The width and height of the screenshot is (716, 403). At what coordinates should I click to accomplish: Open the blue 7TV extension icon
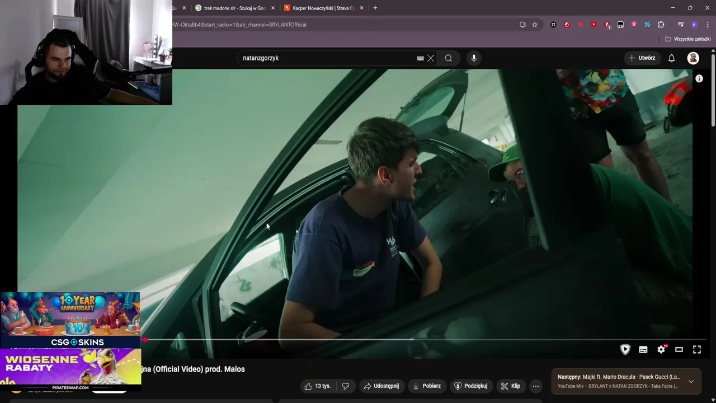(647, 25)
